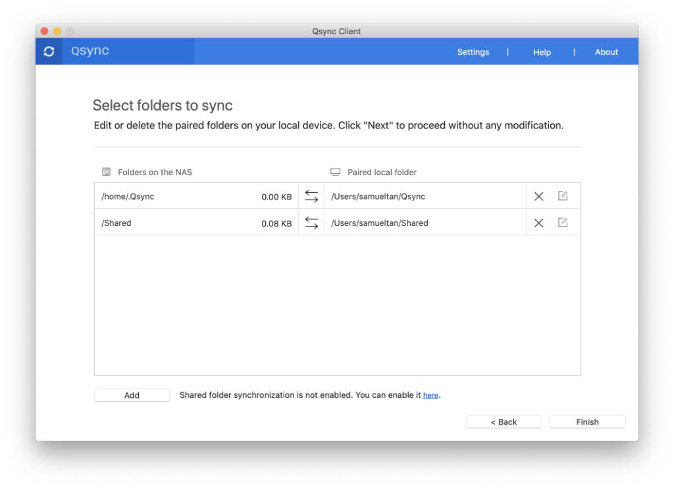This screenshot has height=488, width=674.
Task: Select the /home/.Qsync NAS folder path
Action: click(128, 196)
